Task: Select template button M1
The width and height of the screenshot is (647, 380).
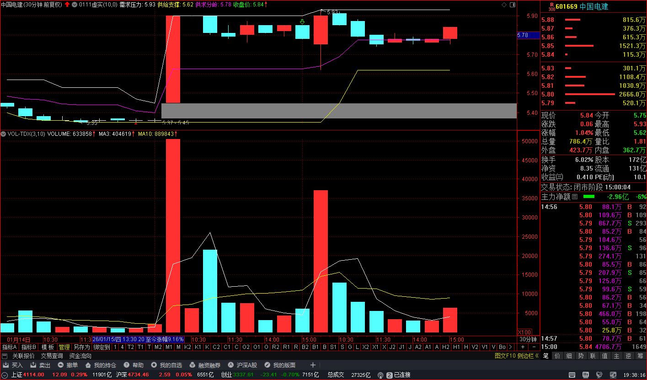Action: coord(169,347)
